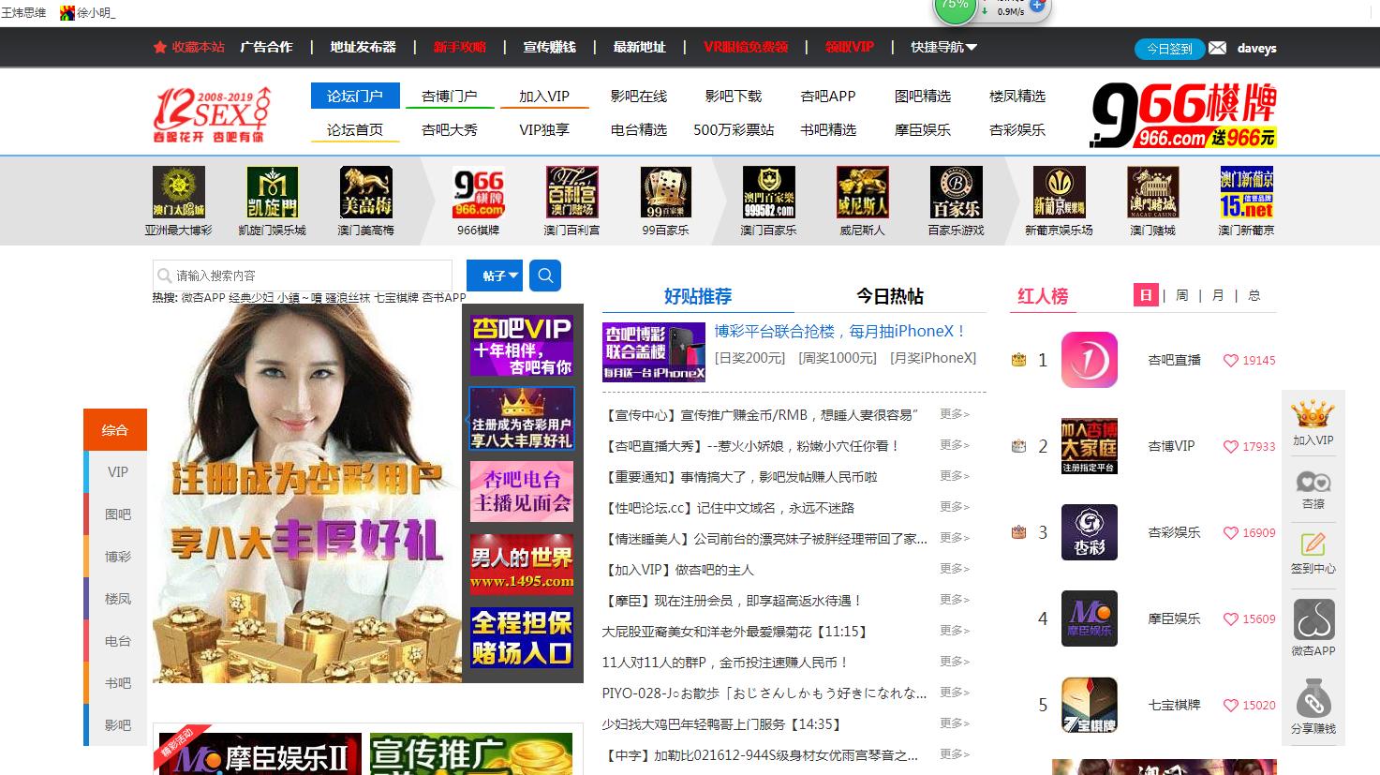The width and height of the screenshot is (1380, 775).
Task: Switch to the 今日热帖 tab
Action: coord(887,295)
